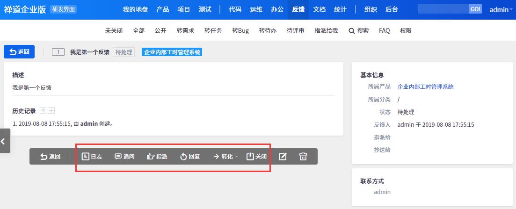Select the 反馈 menu
Image resolution: width=516 pixels, height=209 pixels.
click(298, 9)
